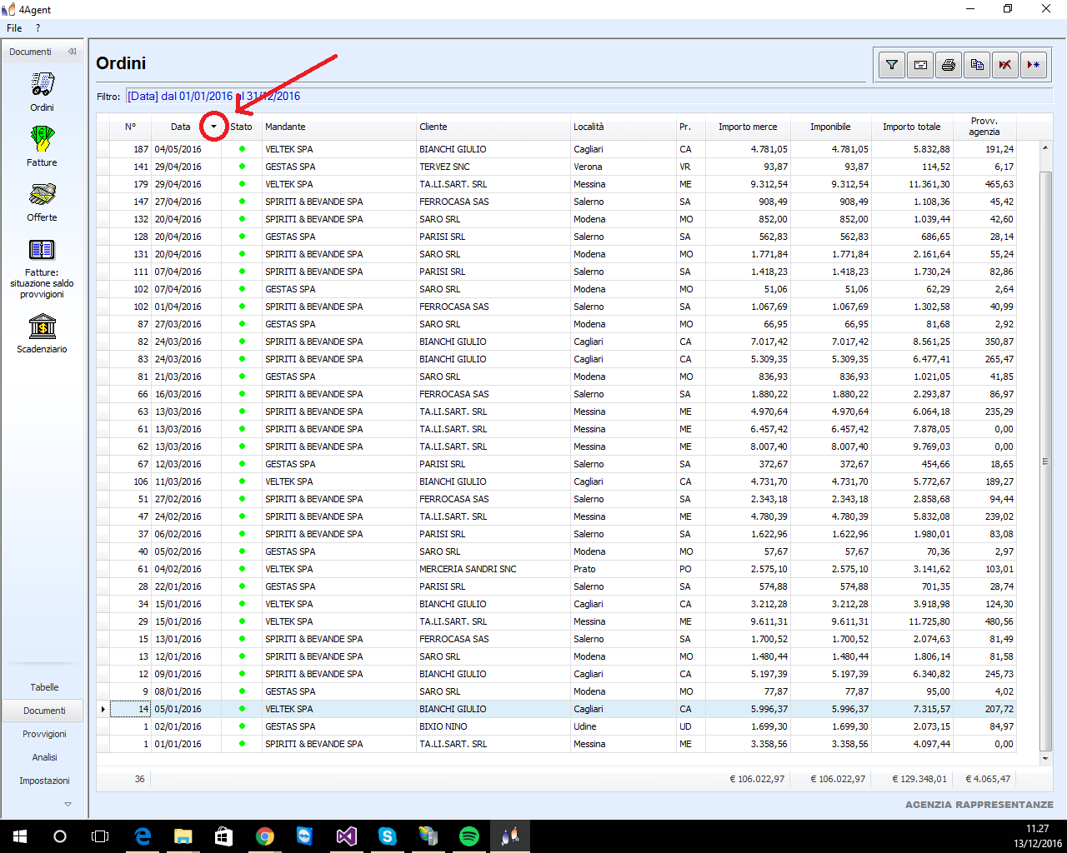This screenshot has width=1067, height=853.
Task: Click the print toolbar button
Action: (x=949, y=65)
